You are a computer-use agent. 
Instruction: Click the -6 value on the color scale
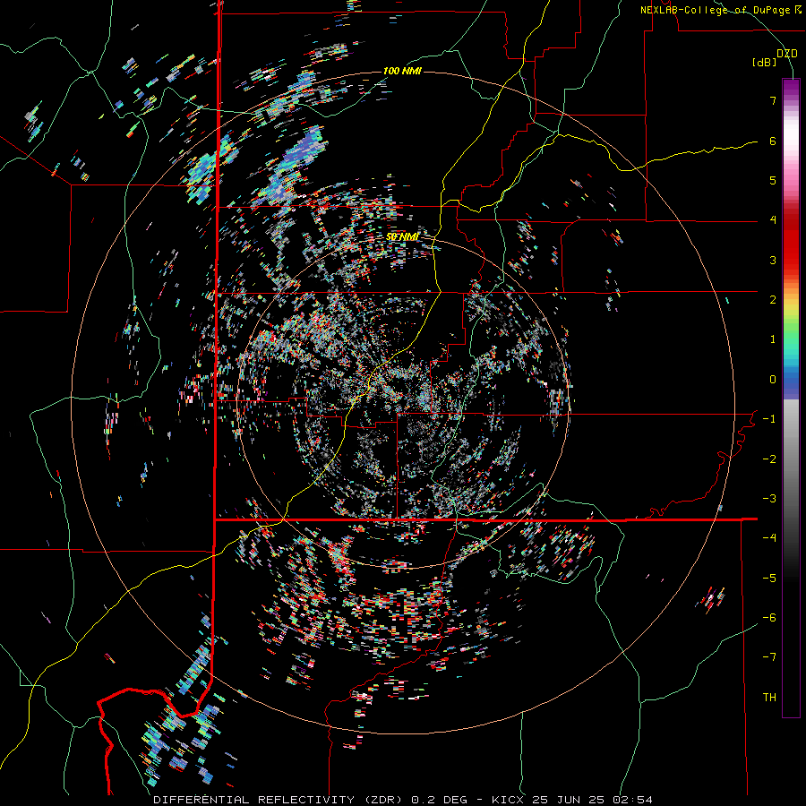[769, 618]
